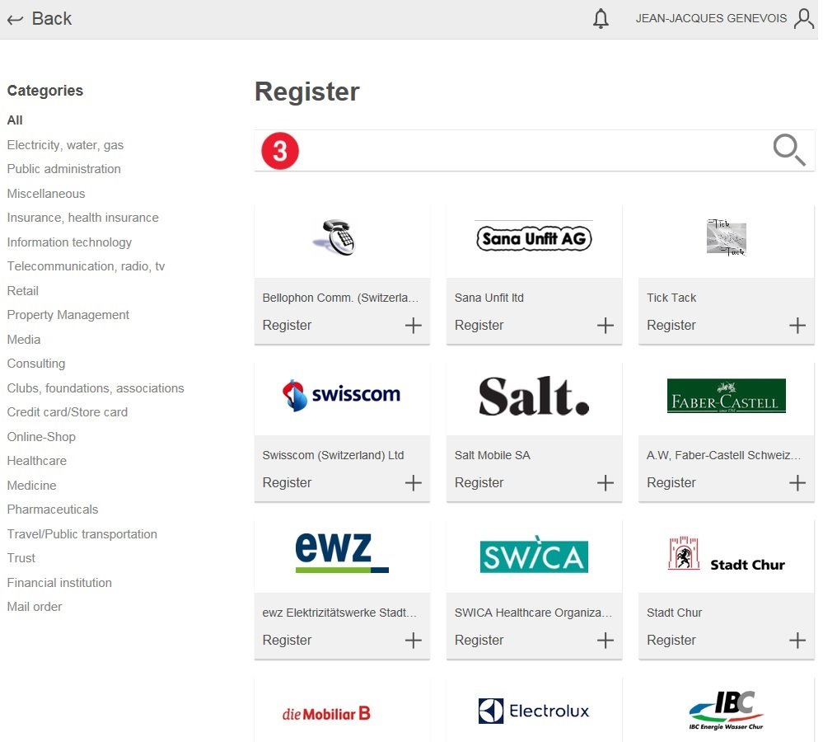
Task: Click the Swisscom logo
Action: pyautogui.click(x=341, y=395)
